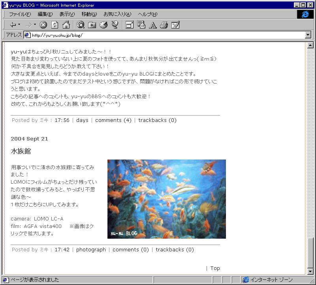
Task: Open the 表示(V) menu
Action: [x=67, y=14]
